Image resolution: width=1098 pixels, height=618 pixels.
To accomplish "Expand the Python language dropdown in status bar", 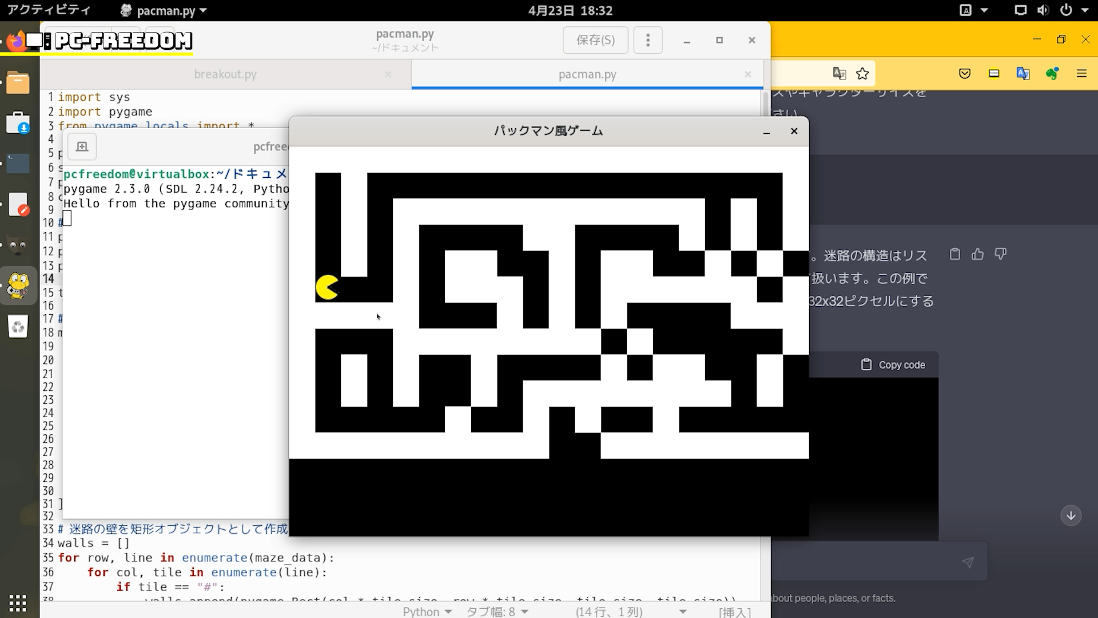I will click(x=427, y=612).
